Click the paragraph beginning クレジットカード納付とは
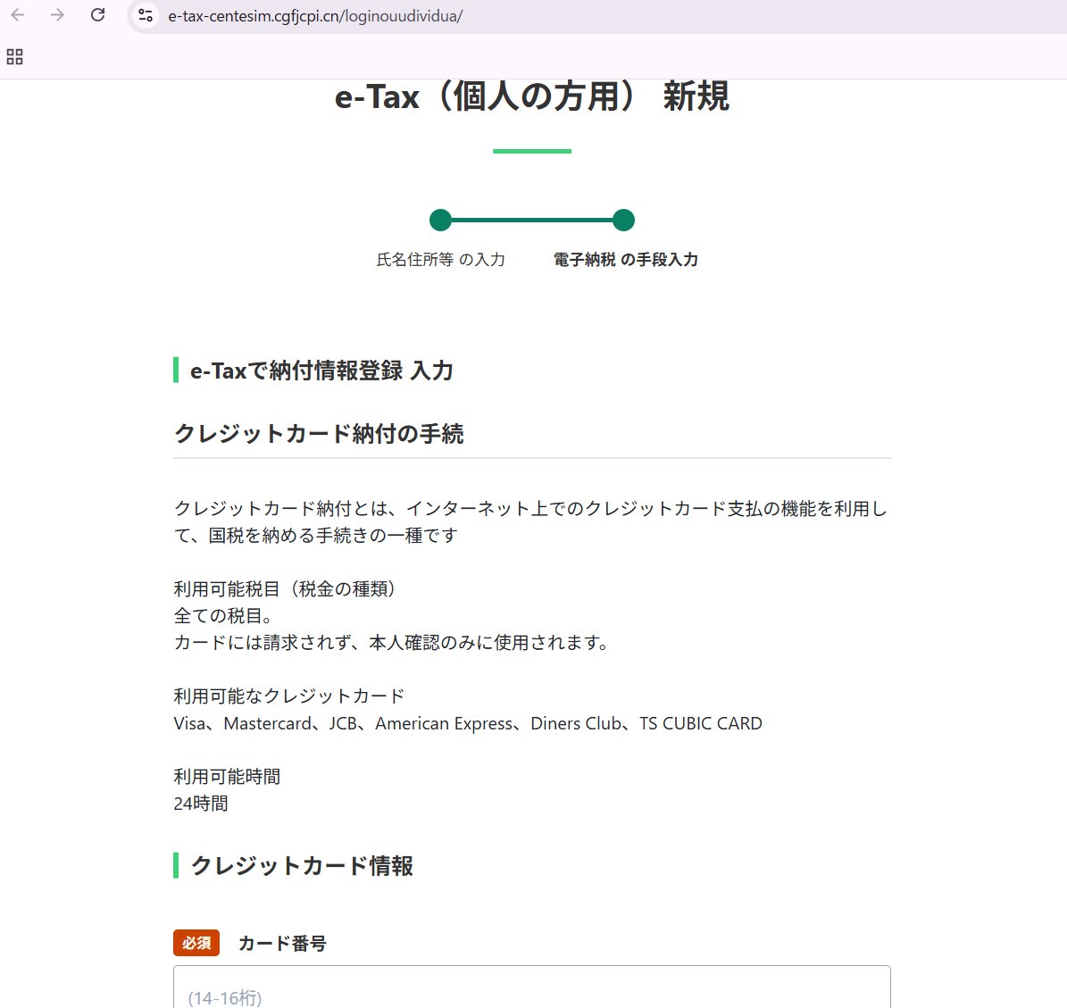Viewport: 1067px width, 1008px height. point(530,522)
